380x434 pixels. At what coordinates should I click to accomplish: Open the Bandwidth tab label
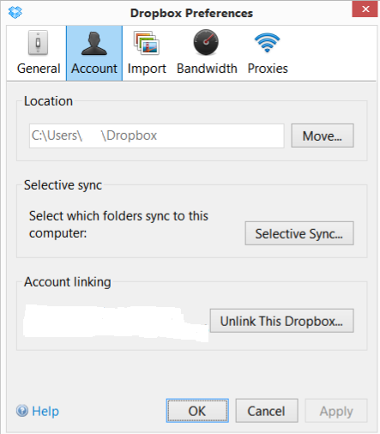pyautogui.click(x=207, y=69)
